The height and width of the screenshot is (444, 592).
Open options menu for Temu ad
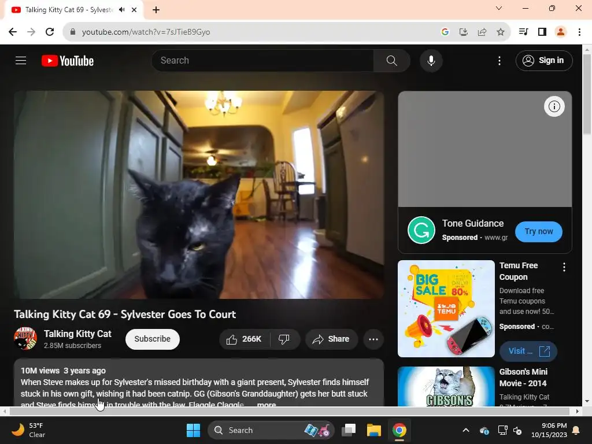564,267
